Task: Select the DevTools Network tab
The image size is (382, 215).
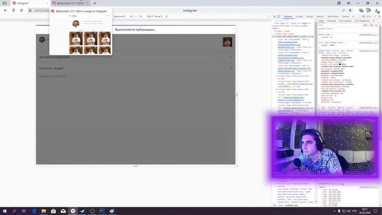Action: pos(320,16)
